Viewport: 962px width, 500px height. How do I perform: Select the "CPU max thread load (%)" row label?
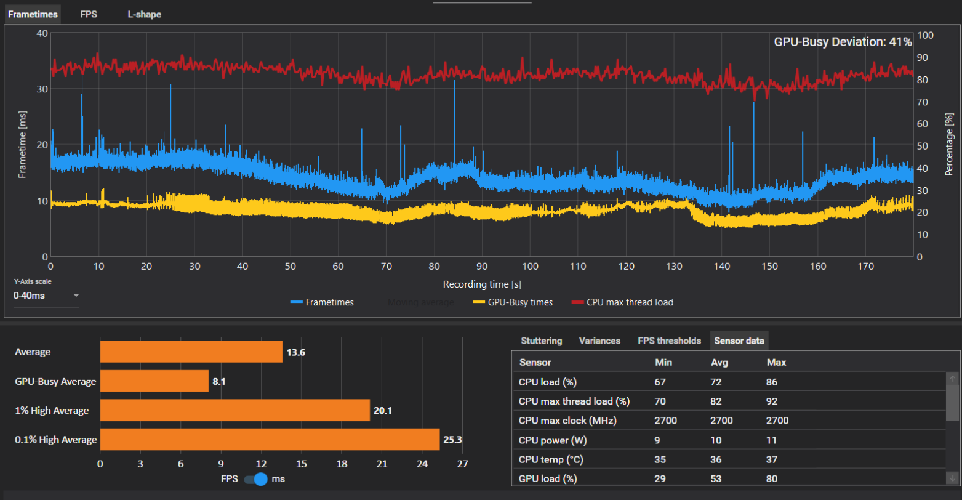click(x=574, y=401)
